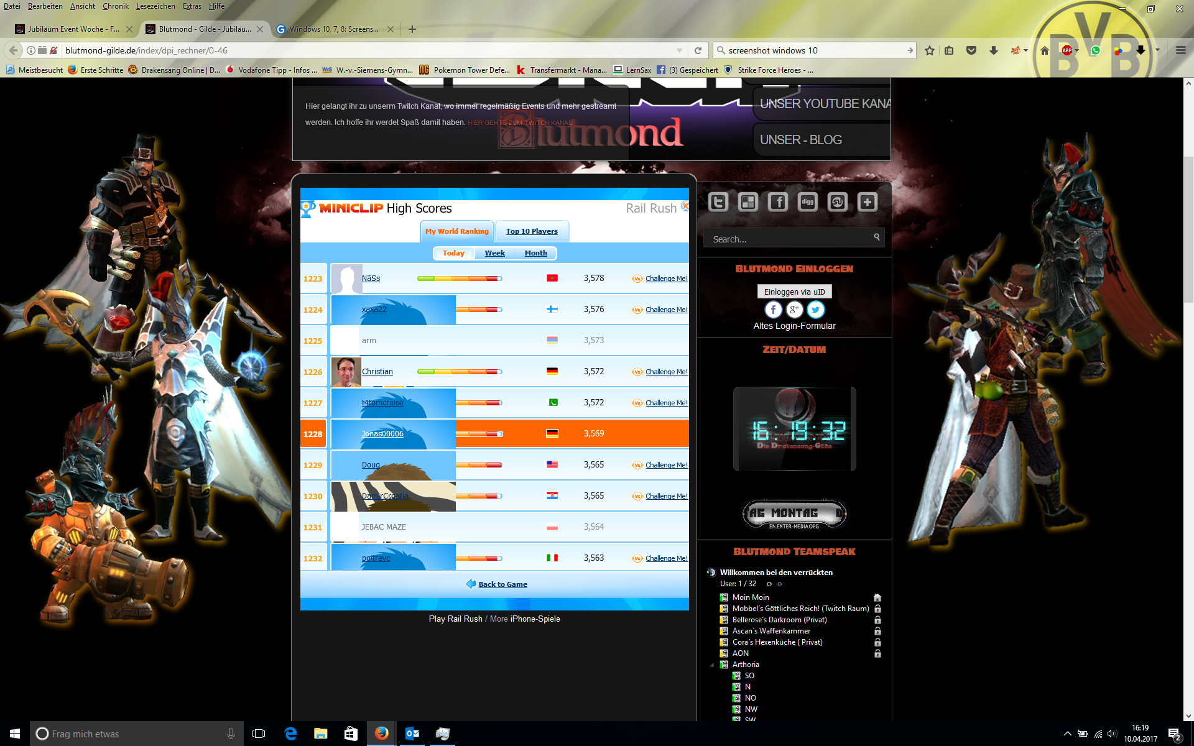Click Back to Game link

coord(502,584)
